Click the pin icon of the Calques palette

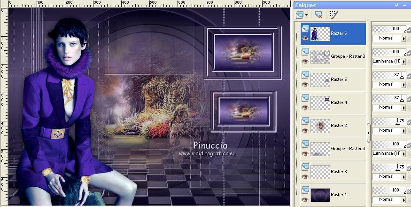(x=397, y=5)
